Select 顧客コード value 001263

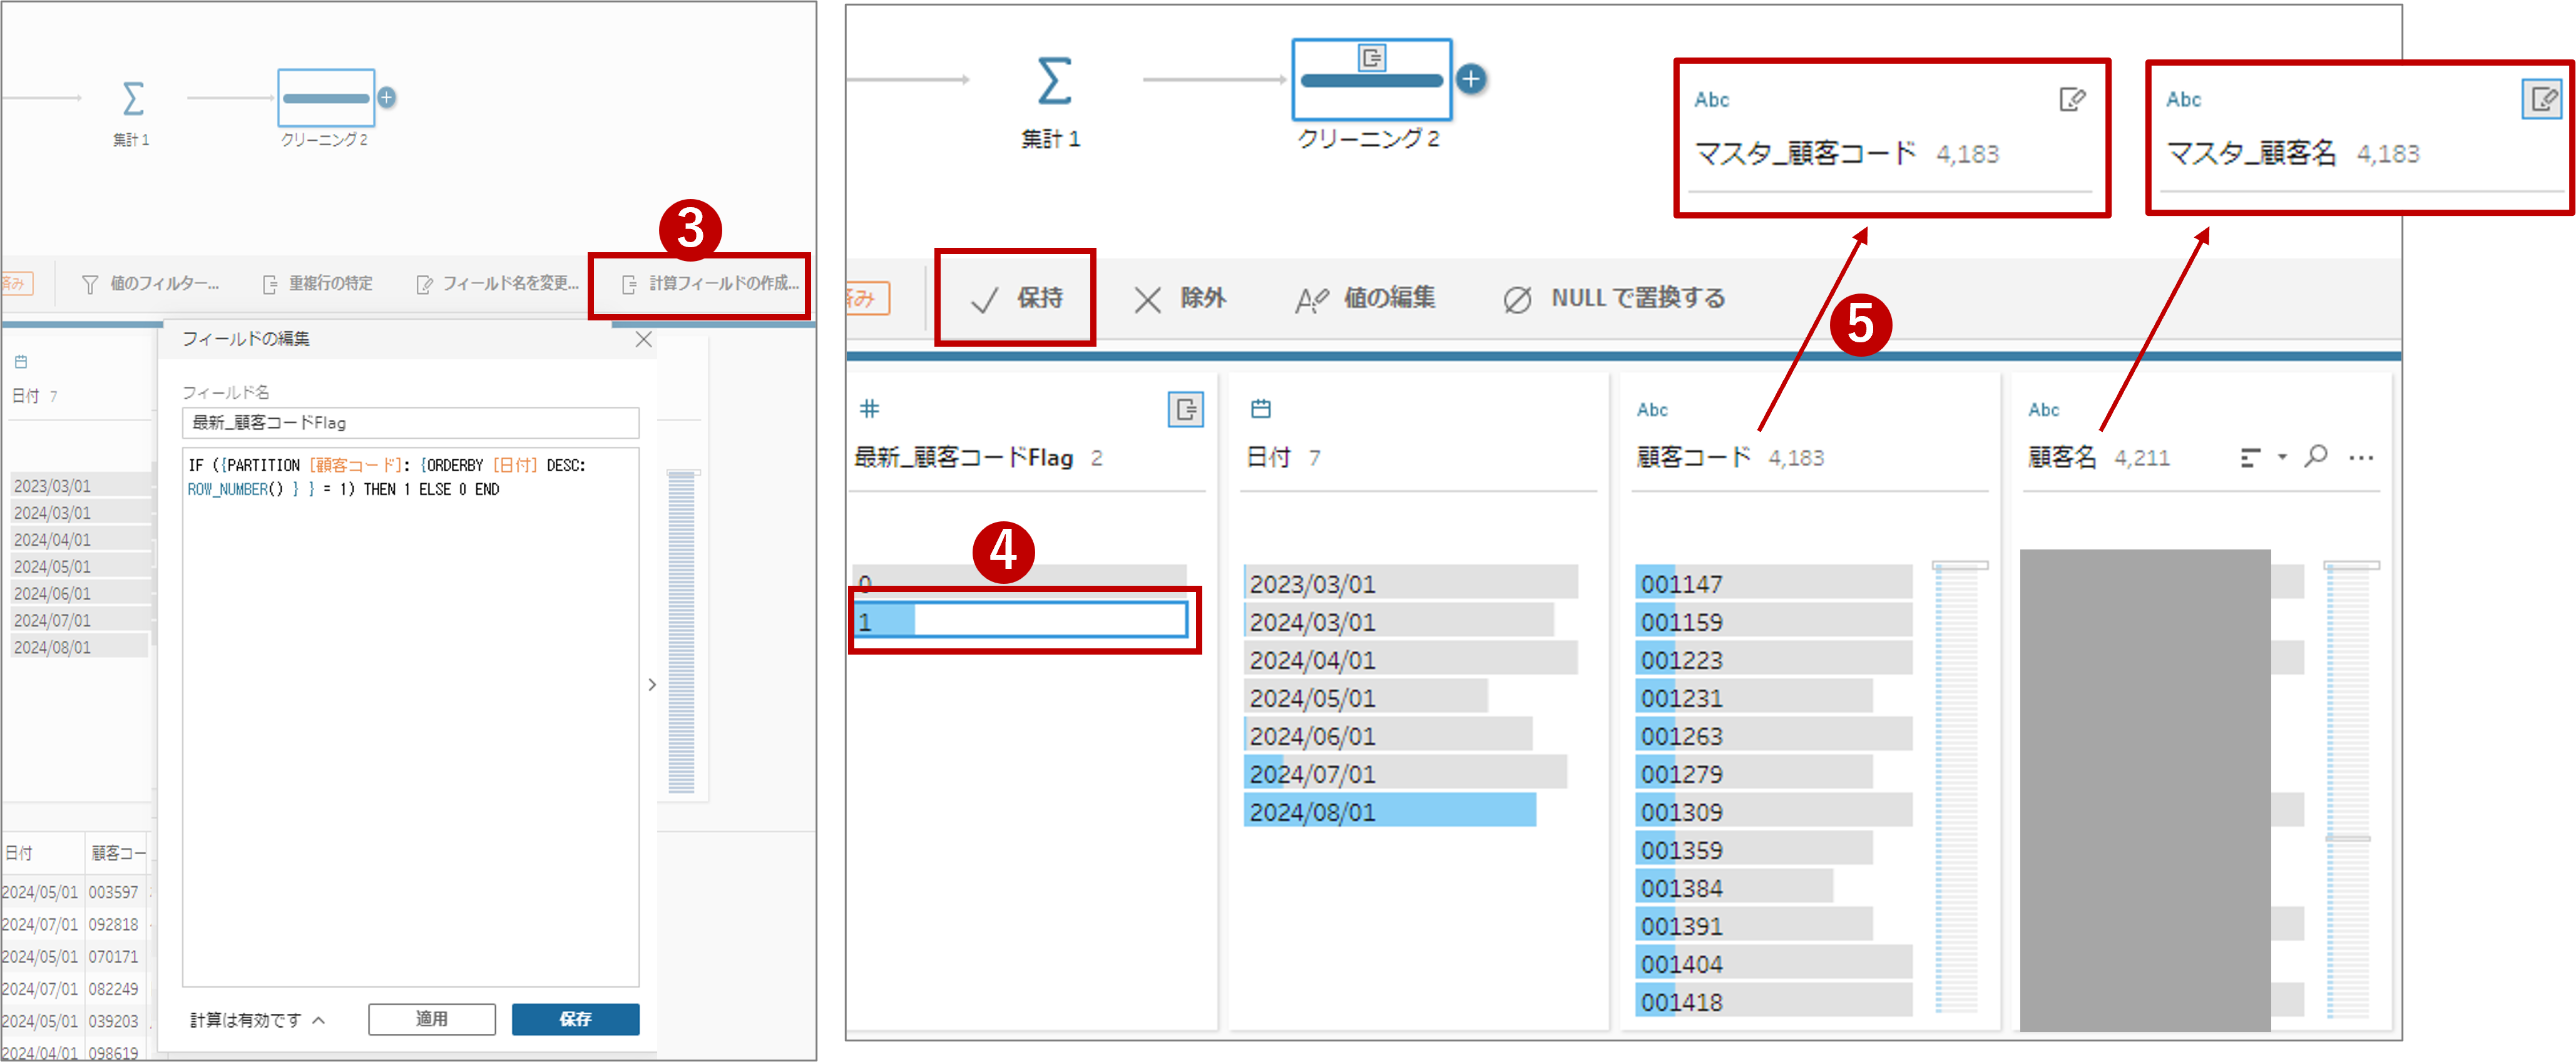(x=1774, y=735)
